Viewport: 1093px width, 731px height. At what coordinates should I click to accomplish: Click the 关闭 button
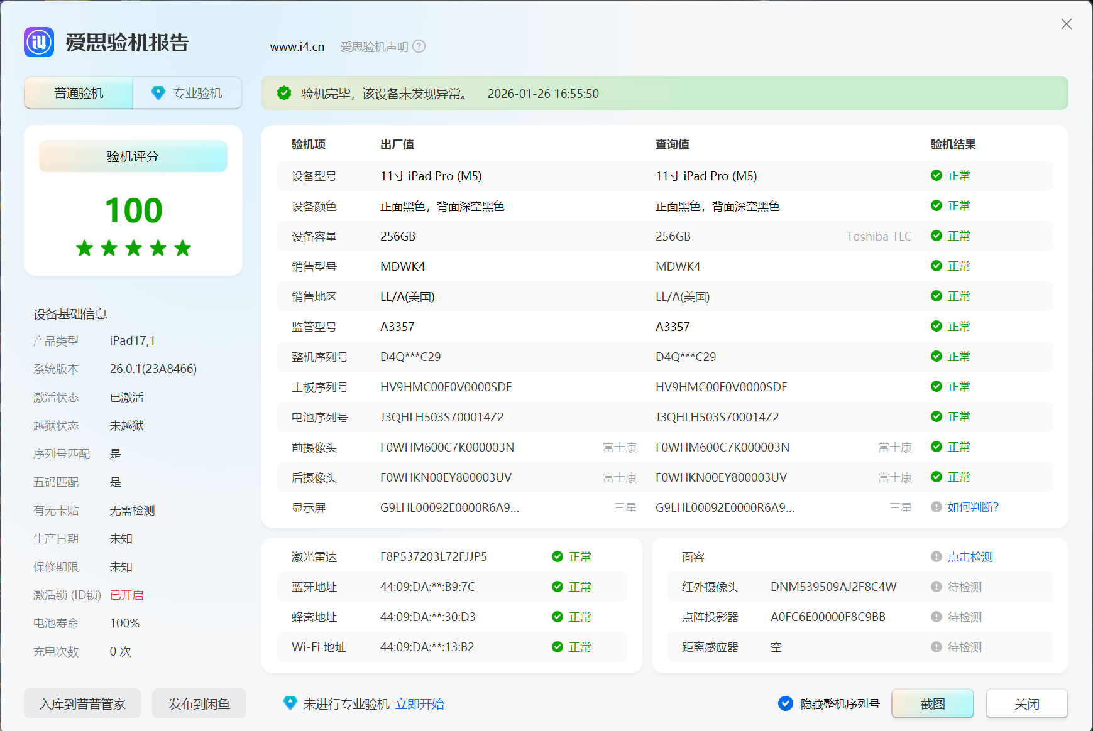pyautogui.click(x=1027, y=703)
